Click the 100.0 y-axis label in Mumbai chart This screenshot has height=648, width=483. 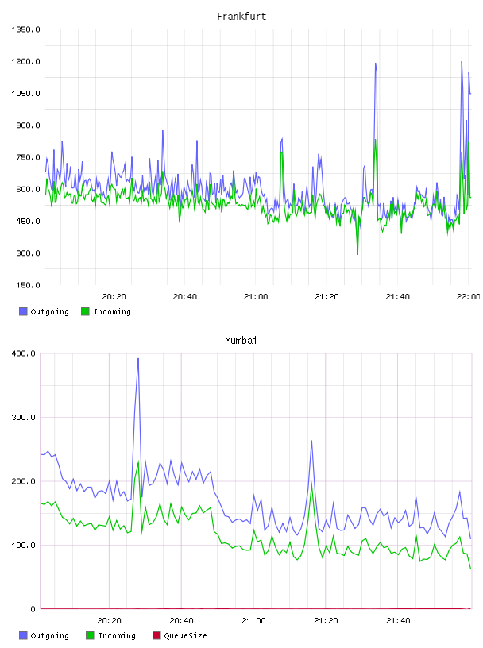(x=24, y=545)
